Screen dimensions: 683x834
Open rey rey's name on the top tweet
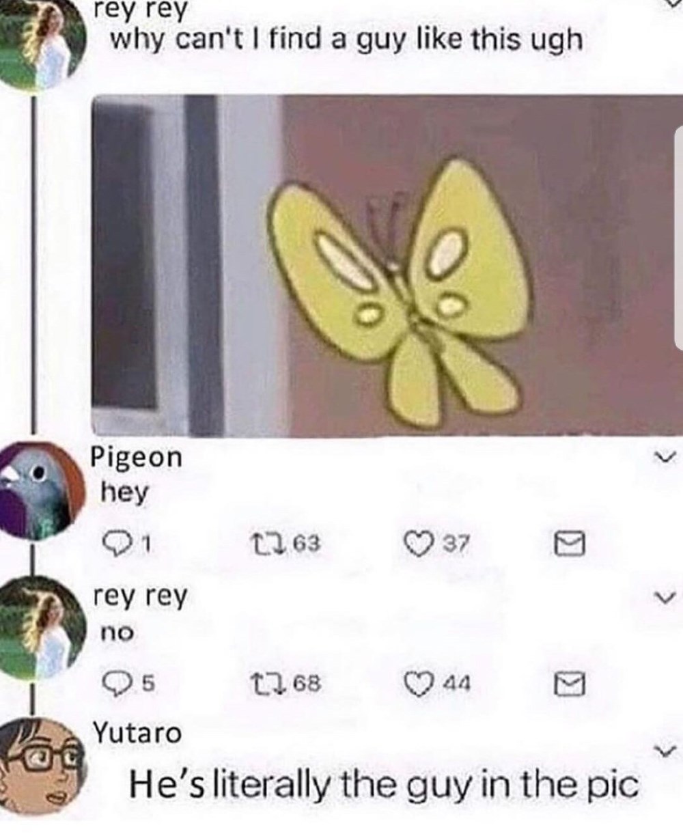pyautogui.click(x=141, y=10)
